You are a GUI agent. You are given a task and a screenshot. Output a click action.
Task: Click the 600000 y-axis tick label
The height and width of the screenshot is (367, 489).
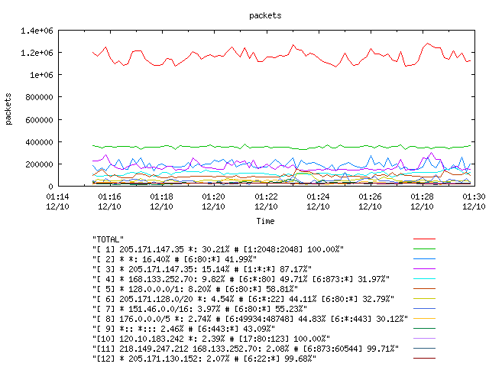pyautogui.click(x=39, y=120)
